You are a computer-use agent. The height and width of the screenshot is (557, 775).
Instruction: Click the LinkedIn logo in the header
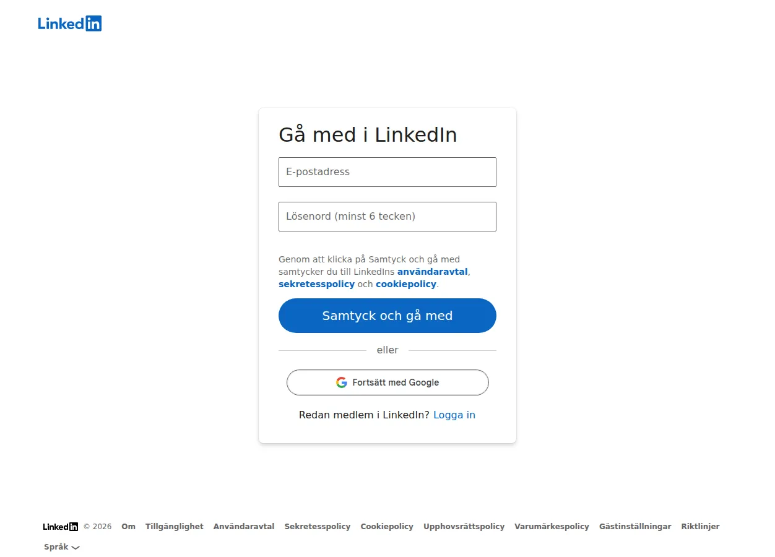(70, 24)
